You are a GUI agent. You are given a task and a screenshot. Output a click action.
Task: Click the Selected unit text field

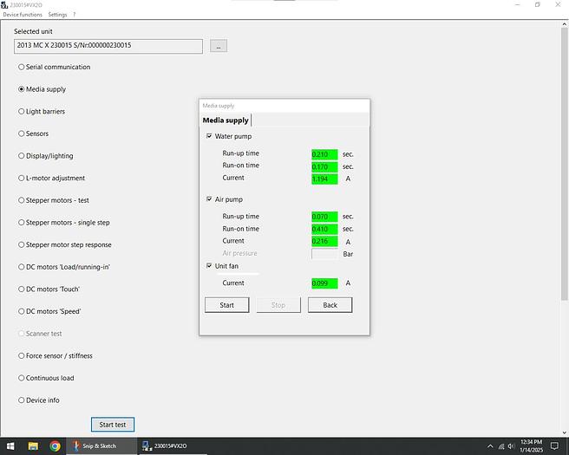point(108,45)
